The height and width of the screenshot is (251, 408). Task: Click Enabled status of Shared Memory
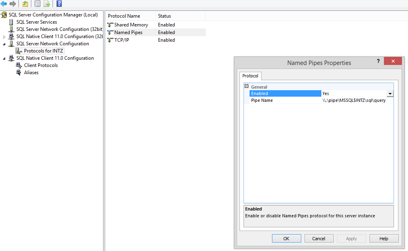(x=166, y=25)
